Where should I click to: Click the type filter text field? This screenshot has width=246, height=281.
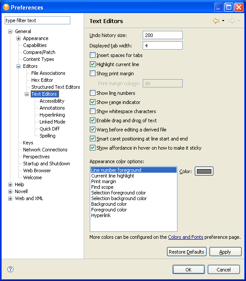38,20
